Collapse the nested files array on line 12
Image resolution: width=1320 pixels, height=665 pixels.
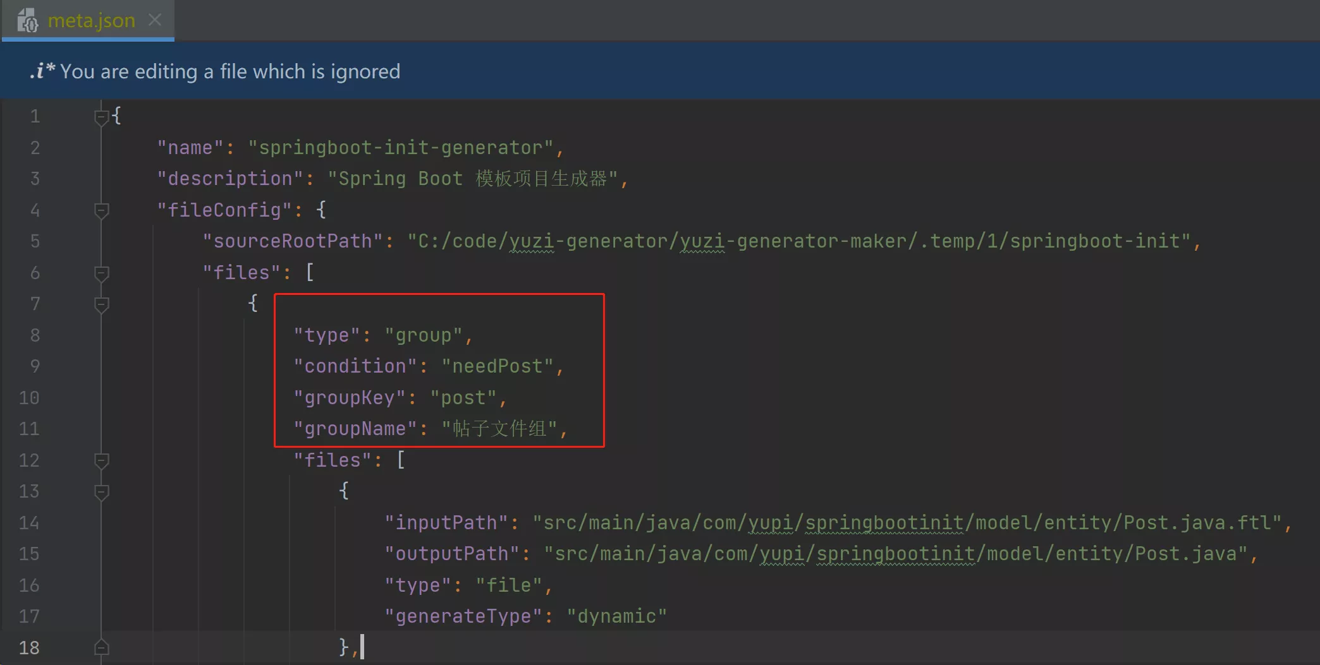click(x=101, y=460)
